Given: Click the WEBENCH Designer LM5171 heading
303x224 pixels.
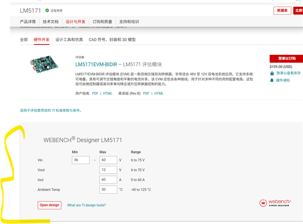Looking at the screenshot, I should [x=83, y=140].
